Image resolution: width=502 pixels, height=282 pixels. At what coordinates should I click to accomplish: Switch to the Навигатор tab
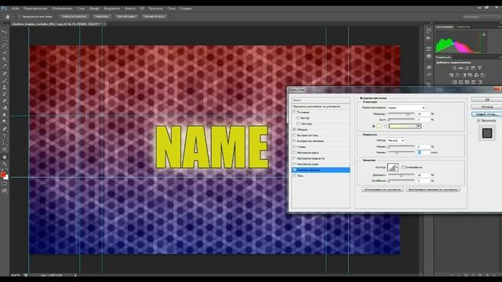click(463, 27)
